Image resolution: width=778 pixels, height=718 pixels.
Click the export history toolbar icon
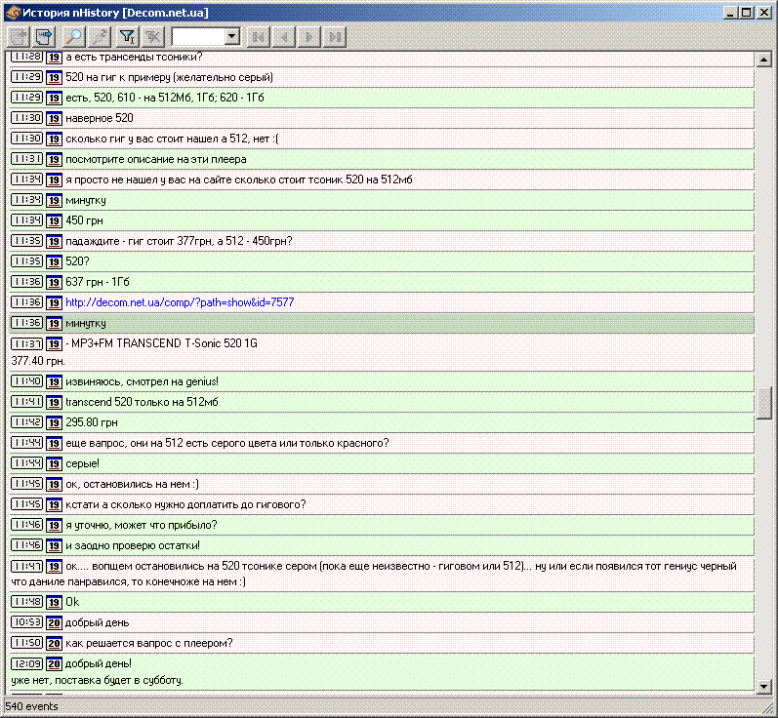44,37
